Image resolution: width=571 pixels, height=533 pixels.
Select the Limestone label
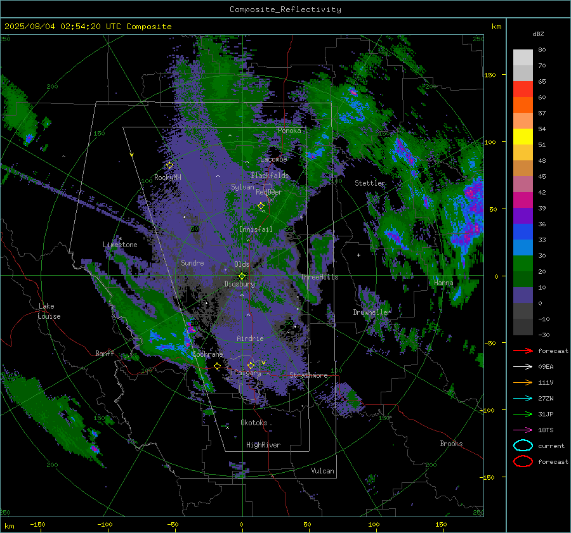coord(120,245)
